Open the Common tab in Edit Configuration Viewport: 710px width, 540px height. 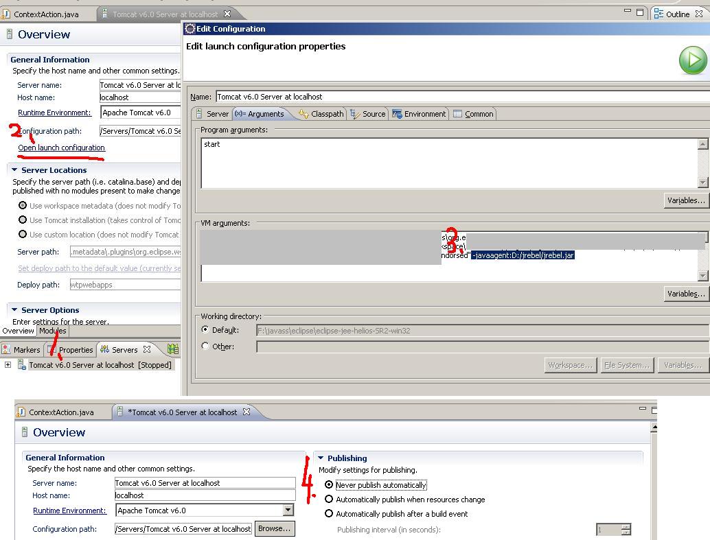474,114
